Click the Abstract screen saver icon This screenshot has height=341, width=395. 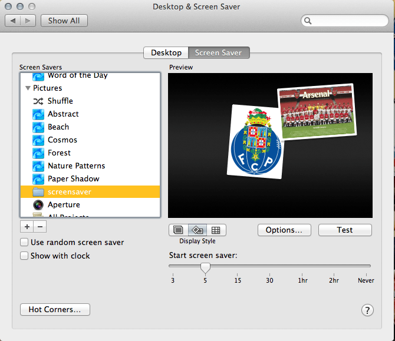click(38, 114)
